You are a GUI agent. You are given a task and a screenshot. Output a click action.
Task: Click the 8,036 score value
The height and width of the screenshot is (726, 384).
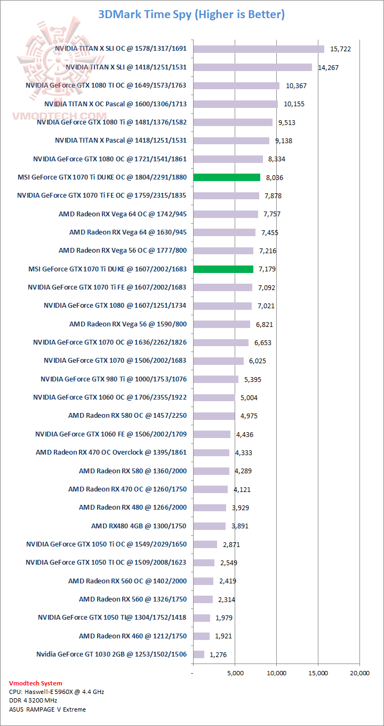(x=271, y=177)
